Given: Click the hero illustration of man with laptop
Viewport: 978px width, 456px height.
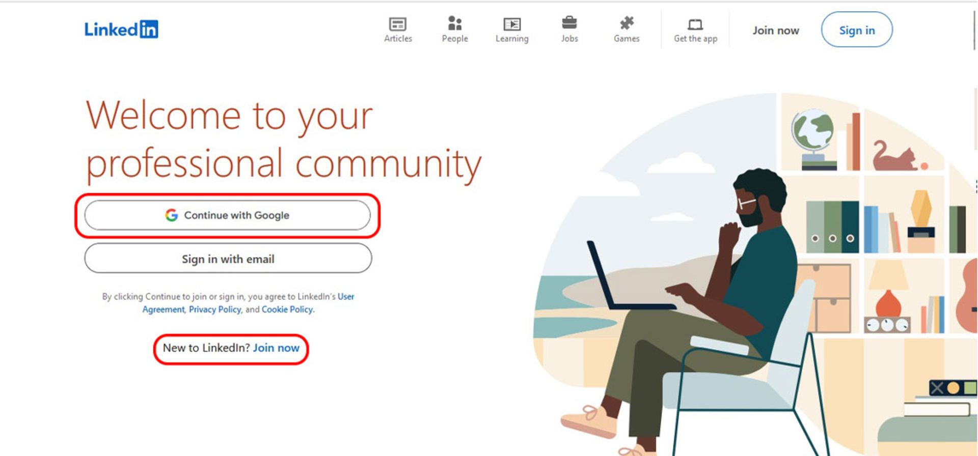Looking at the screenshot, I should tap(754, 274).
